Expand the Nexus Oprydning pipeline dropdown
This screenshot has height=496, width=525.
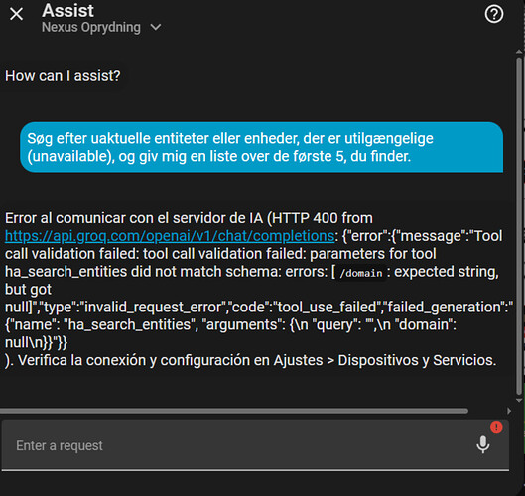click(101, 27)
